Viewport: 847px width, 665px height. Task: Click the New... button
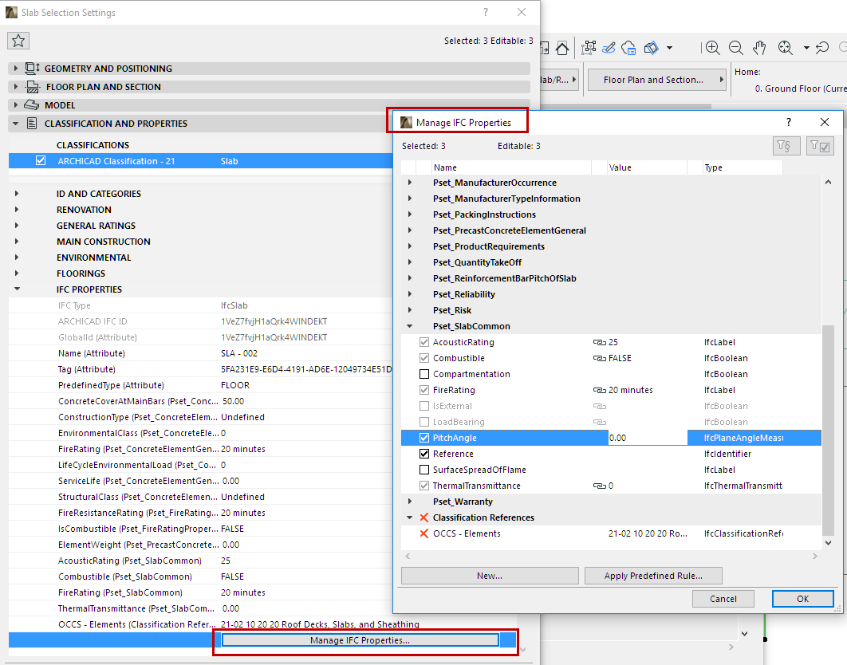point(490,576)
